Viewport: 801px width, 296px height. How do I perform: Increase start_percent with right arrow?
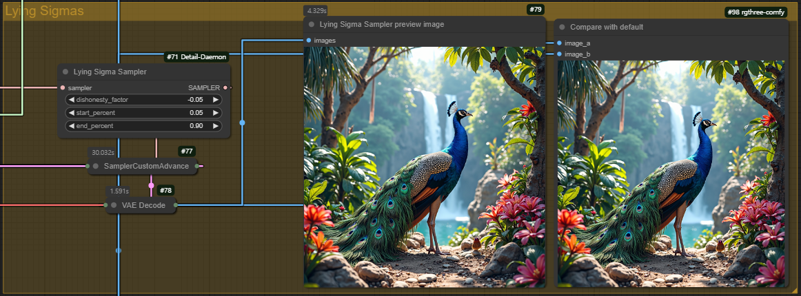point(216,113)
